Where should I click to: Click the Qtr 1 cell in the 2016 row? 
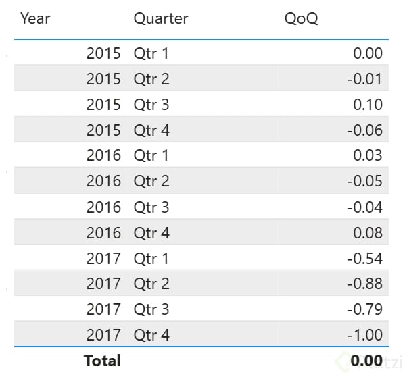(x=151, y=155)
